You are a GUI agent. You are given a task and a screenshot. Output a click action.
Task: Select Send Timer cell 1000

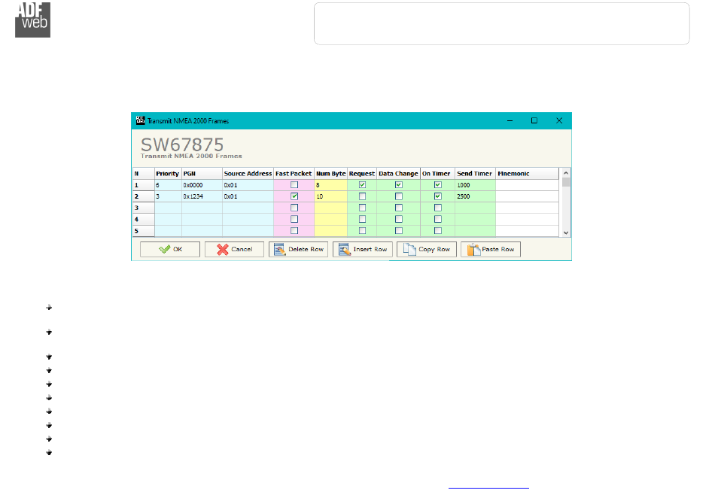tap(475, 185)
